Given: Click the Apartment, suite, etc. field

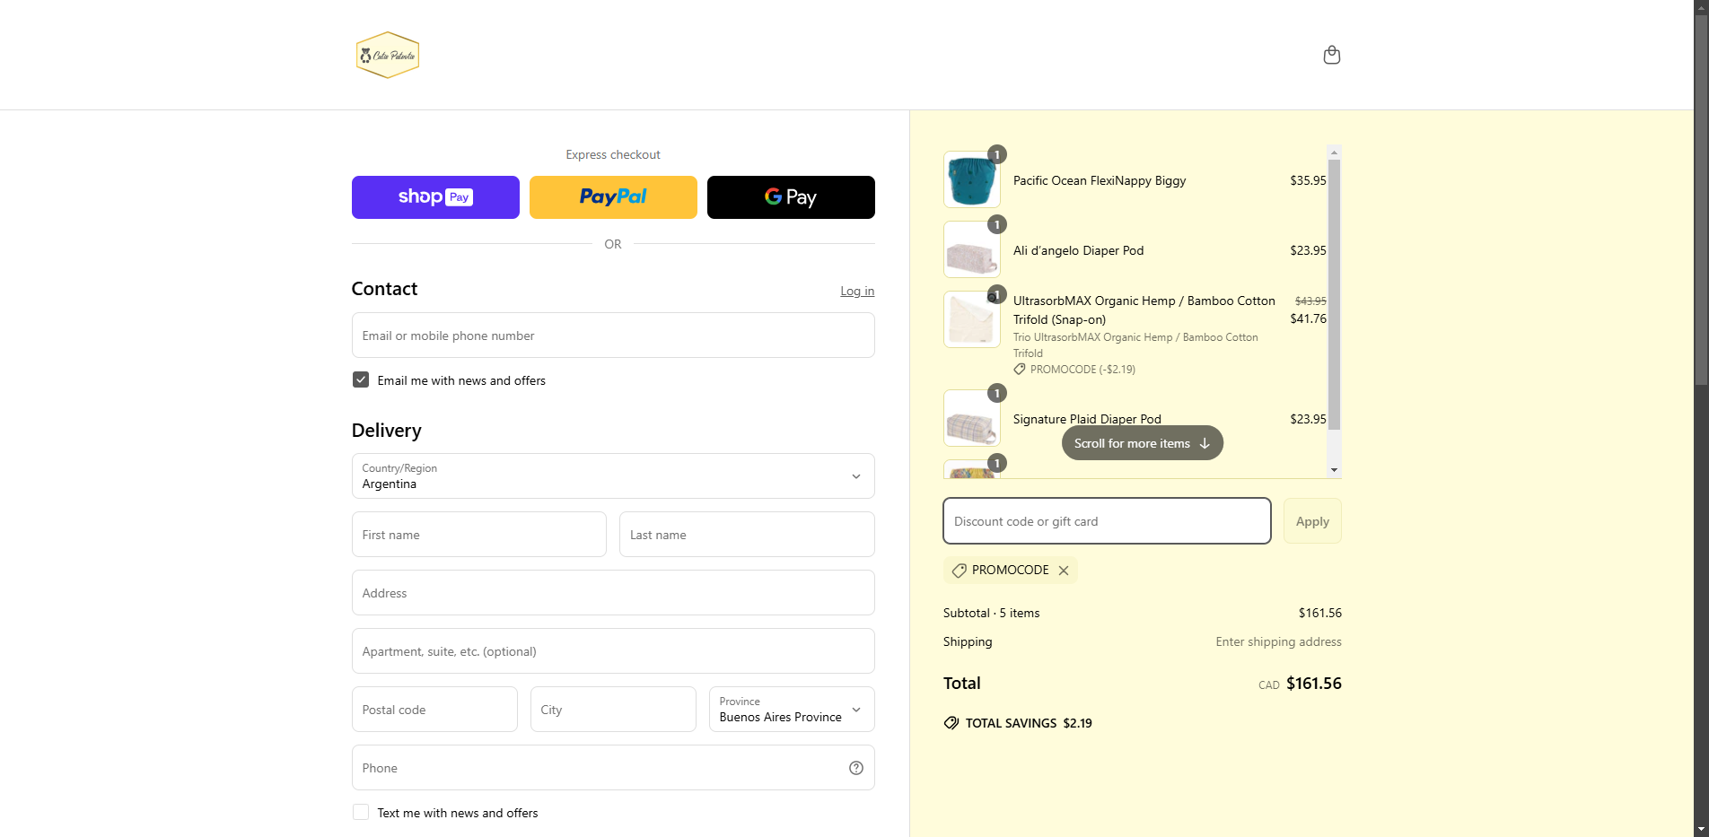Looking at the screenshot, I should (x=613, y=651).
